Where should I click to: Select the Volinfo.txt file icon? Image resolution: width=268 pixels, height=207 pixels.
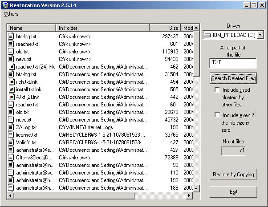tap(12, 142)
